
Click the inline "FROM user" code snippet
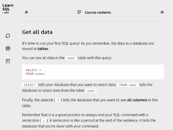click(128, 85)
